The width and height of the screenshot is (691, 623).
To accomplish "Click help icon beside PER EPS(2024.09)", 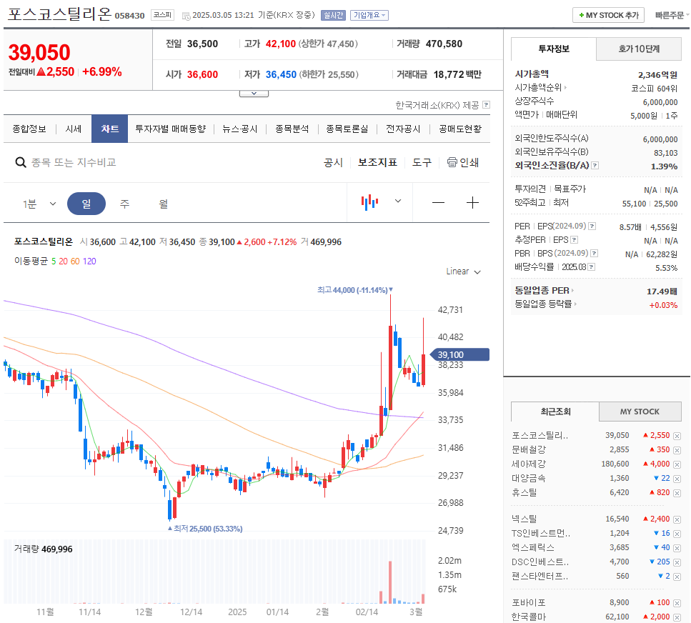I will click(592, 226).
